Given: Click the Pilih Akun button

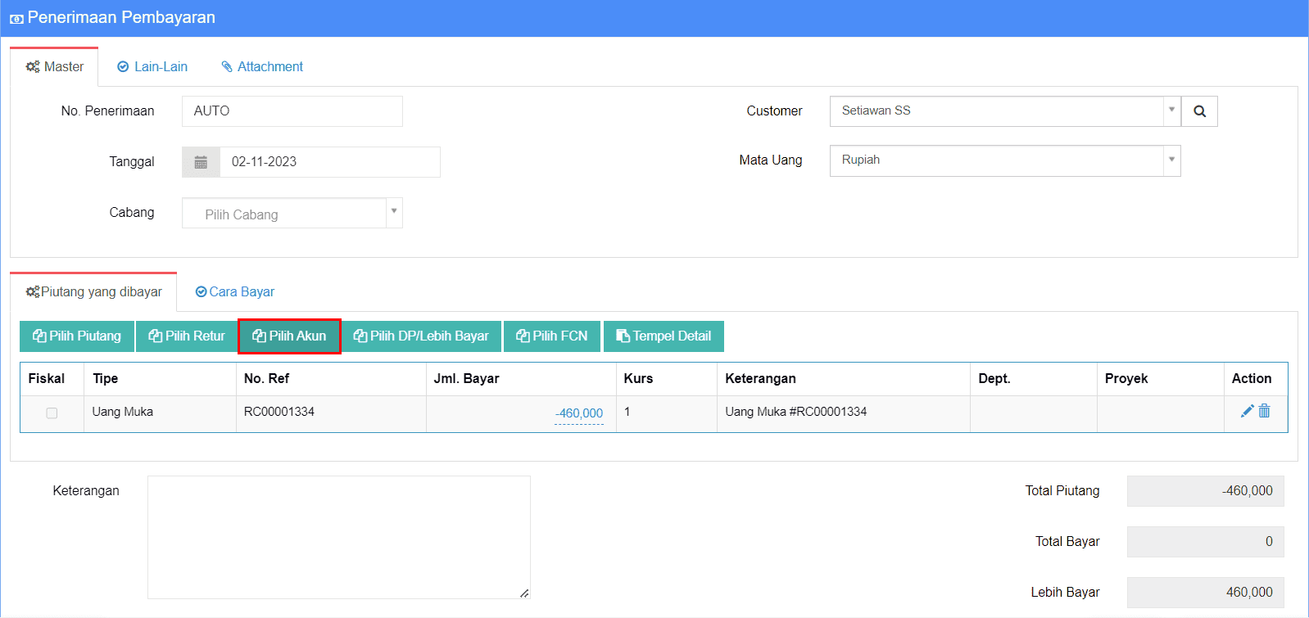Looking at the screenshot, I should pos(289,336).
